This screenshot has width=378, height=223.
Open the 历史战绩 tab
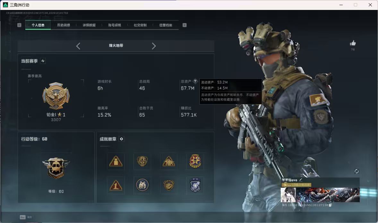pyautogui.click(x=64, y=25)
